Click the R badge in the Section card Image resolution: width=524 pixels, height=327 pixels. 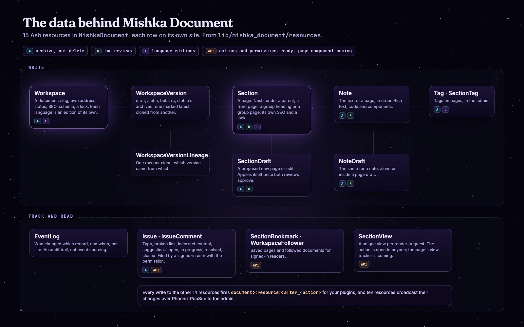click(249, 127)
